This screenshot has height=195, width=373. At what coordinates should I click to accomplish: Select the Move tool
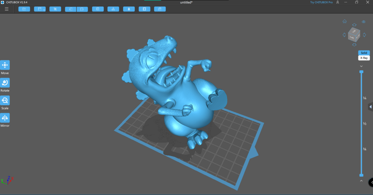pyautogui.click(x=5, y=65)
